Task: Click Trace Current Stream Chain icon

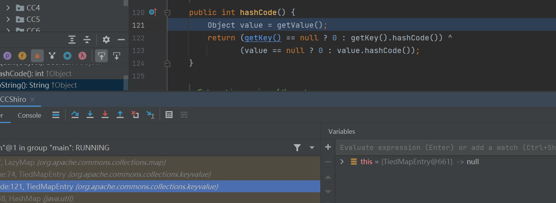Action: [184, 115]
